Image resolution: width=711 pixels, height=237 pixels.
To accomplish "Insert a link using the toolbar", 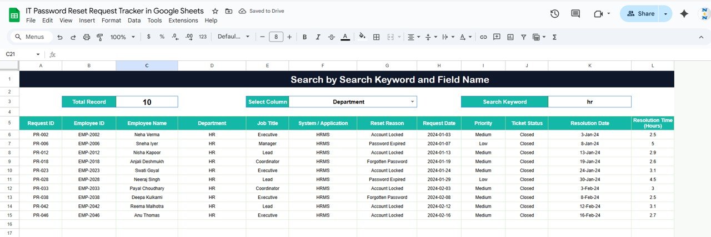I will click(x=483, y=37).
